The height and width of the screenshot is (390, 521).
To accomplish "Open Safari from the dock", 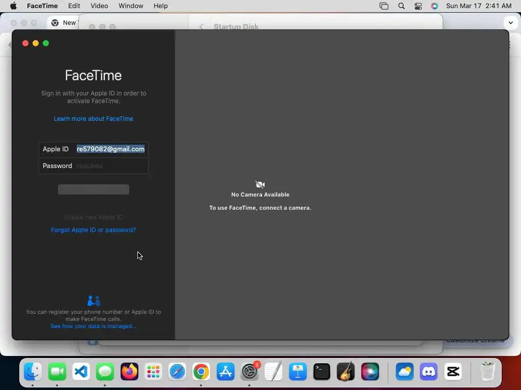I will point(177,371).
